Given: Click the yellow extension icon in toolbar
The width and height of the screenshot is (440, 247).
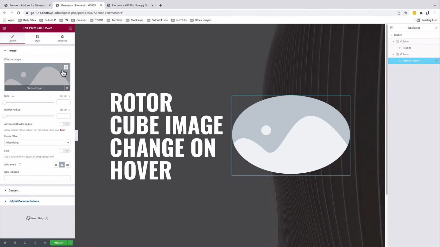Looking at the screenshot, I should (x=414, y=13).
